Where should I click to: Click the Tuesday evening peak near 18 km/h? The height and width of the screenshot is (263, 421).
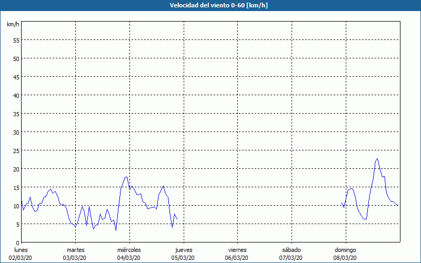[x=126, y=177]
